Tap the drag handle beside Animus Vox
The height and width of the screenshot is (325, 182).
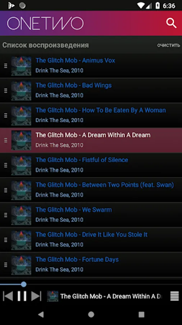tap(5, 66)
